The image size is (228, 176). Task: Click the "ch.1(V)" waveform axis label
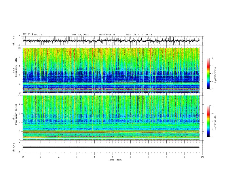coord(14,41)
